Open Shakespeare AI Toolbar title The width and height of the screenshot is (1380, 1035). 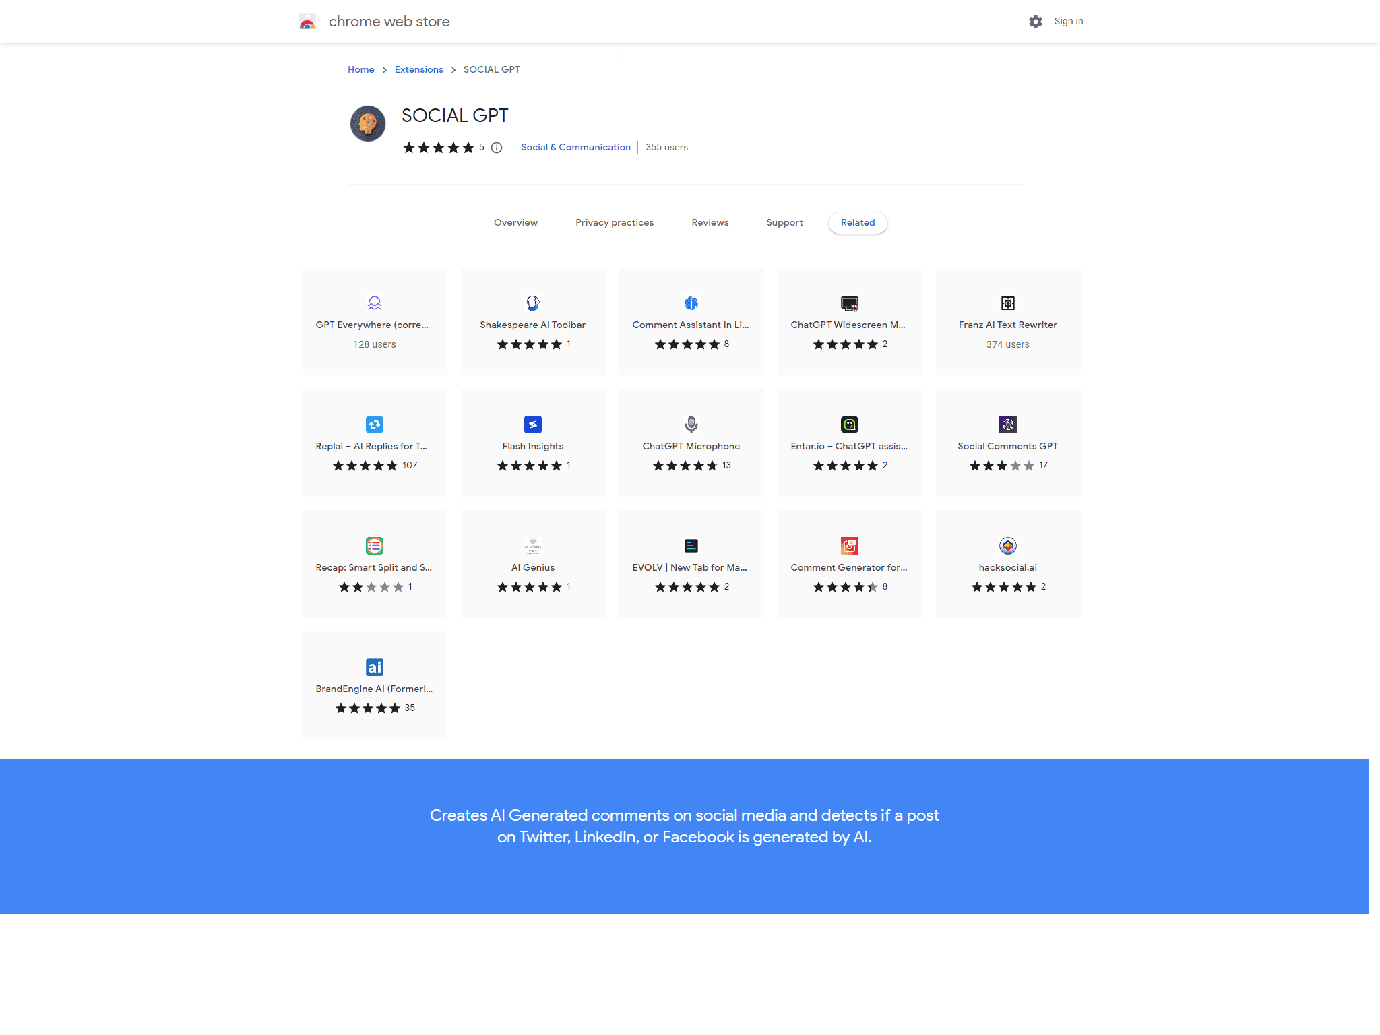point(533,325)
